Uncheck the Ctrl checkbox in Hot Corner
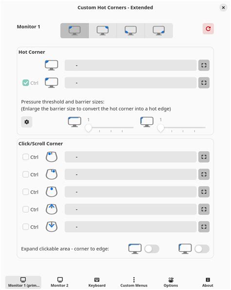The height and width of the screenshot is (290, 231). coord(25,83)
